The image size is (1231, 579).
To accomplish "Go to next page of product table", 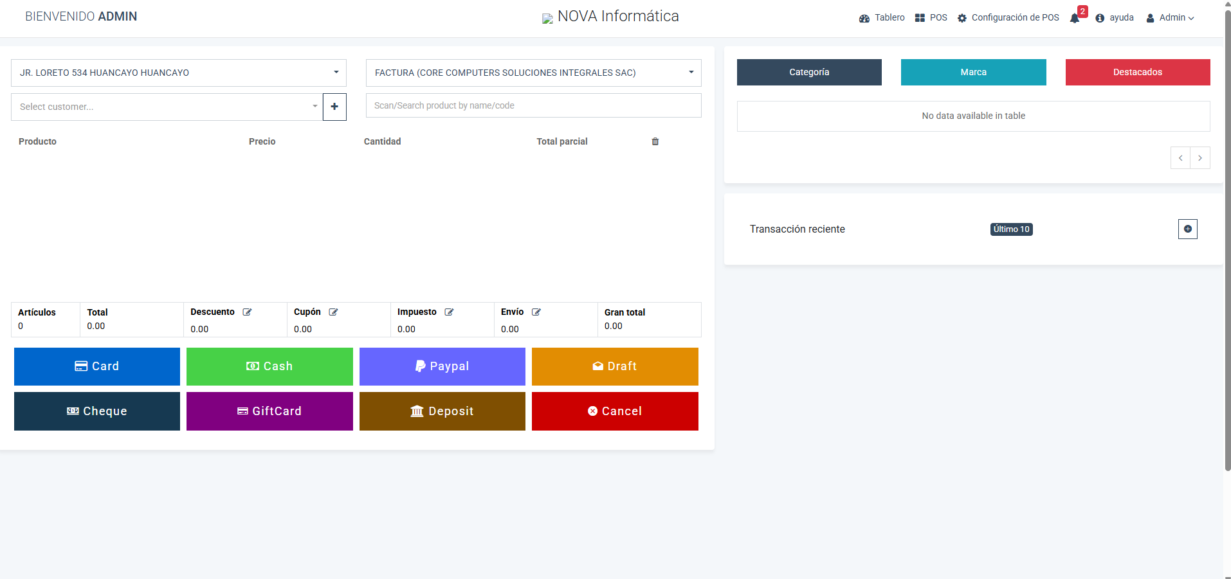I will (1199, 158).
